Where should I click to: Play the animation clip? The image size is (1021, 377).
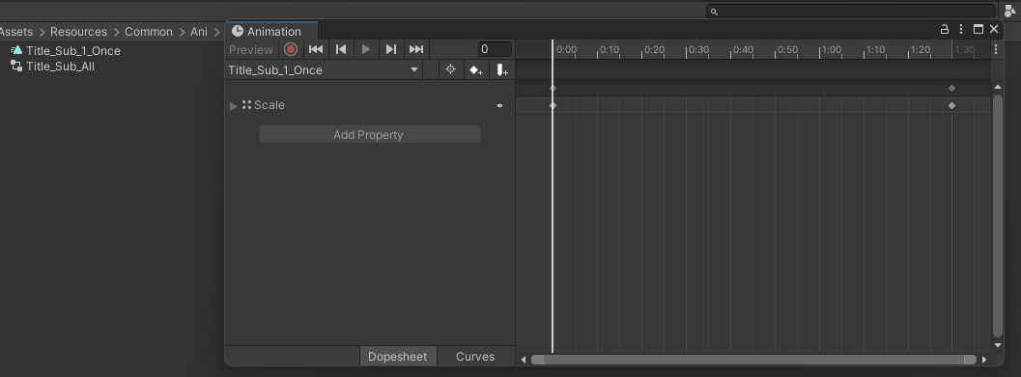366,49
